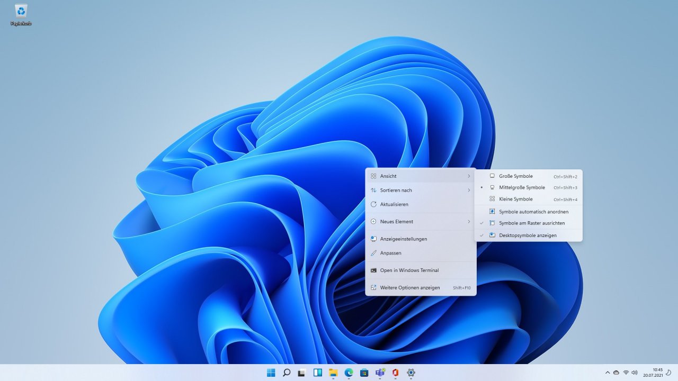This screenshot has width=678, height=381.
Task: Open the Windows Start menu
Action: pyautogui.click(x=271, y=373)
